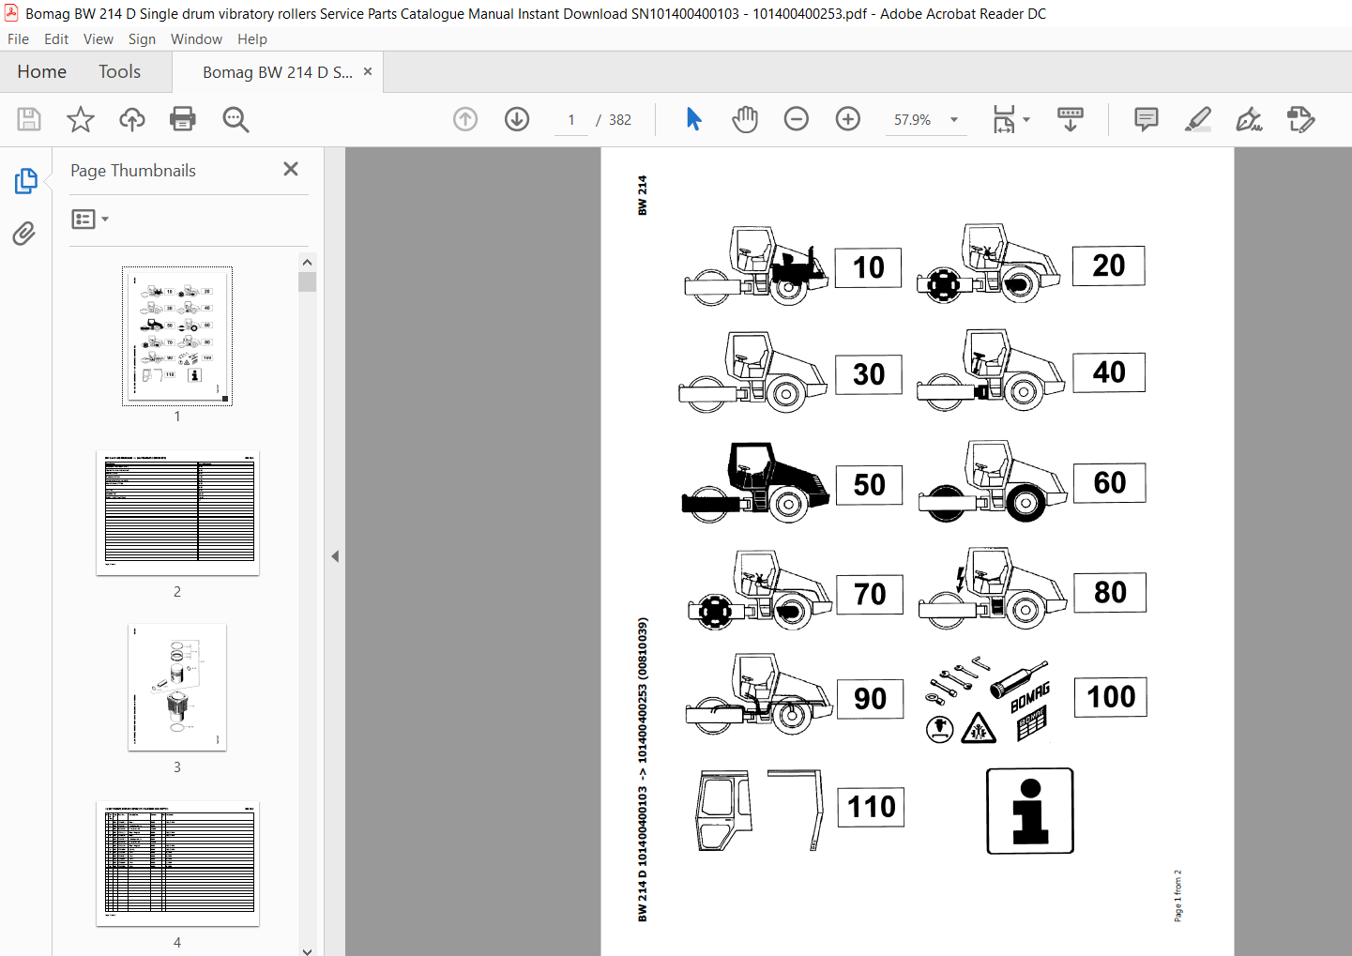
Task: Click section 40 link in catalogue
Action: pyautogui.click(x=1109, y=372)
